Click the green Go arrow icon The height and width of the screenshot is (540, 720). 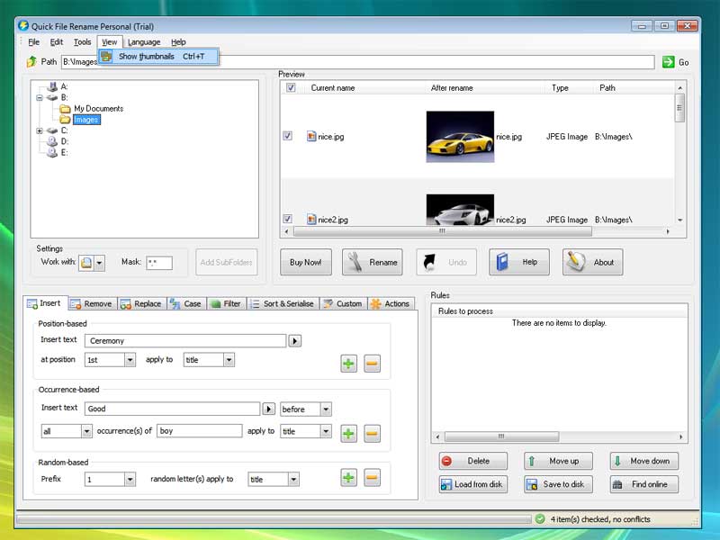[x=668, y=62]
